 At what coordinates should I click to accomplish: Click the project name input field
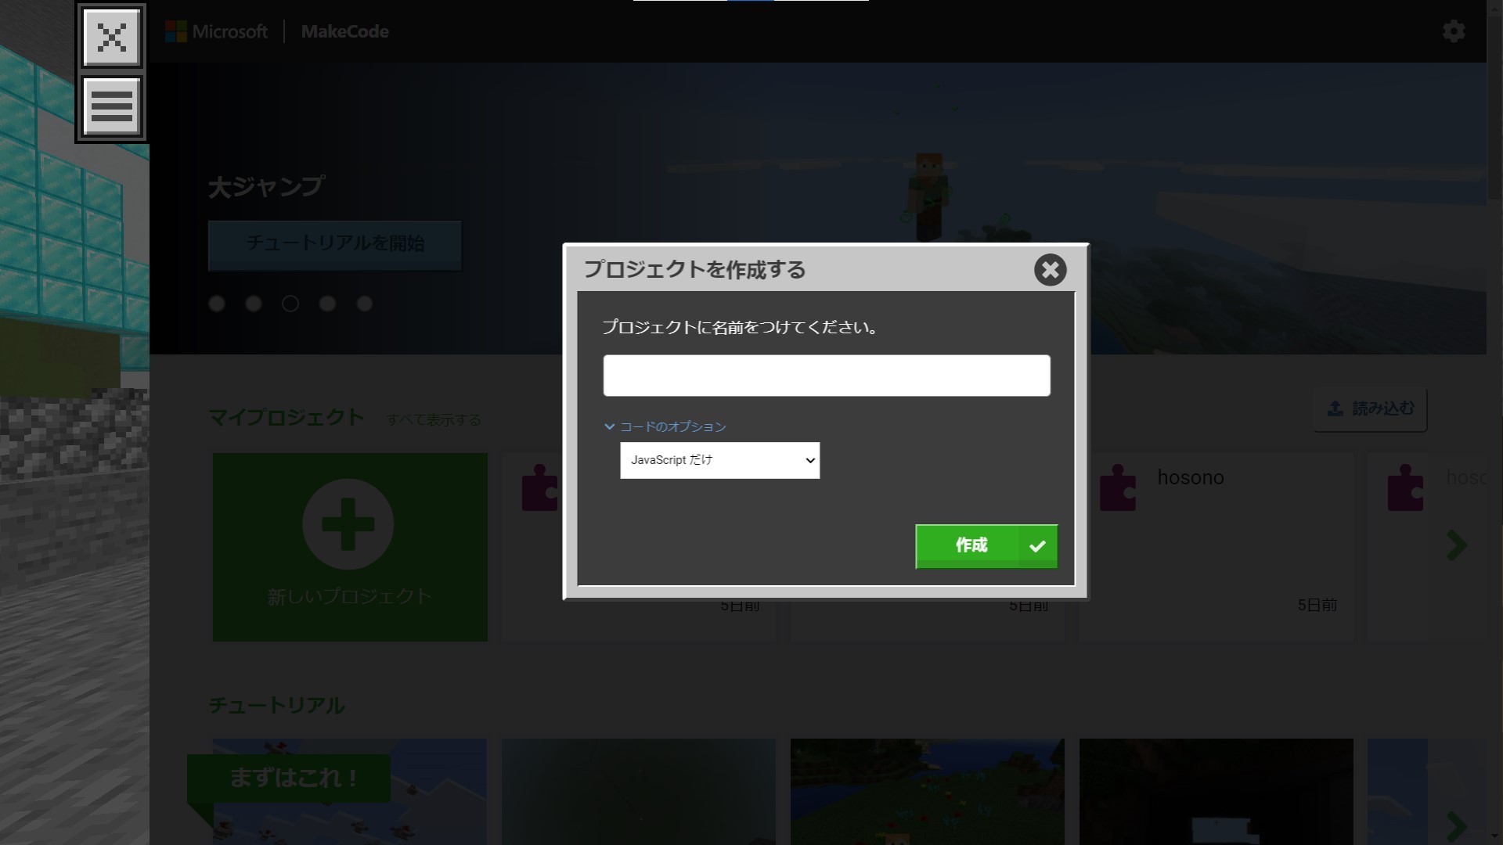826,376
